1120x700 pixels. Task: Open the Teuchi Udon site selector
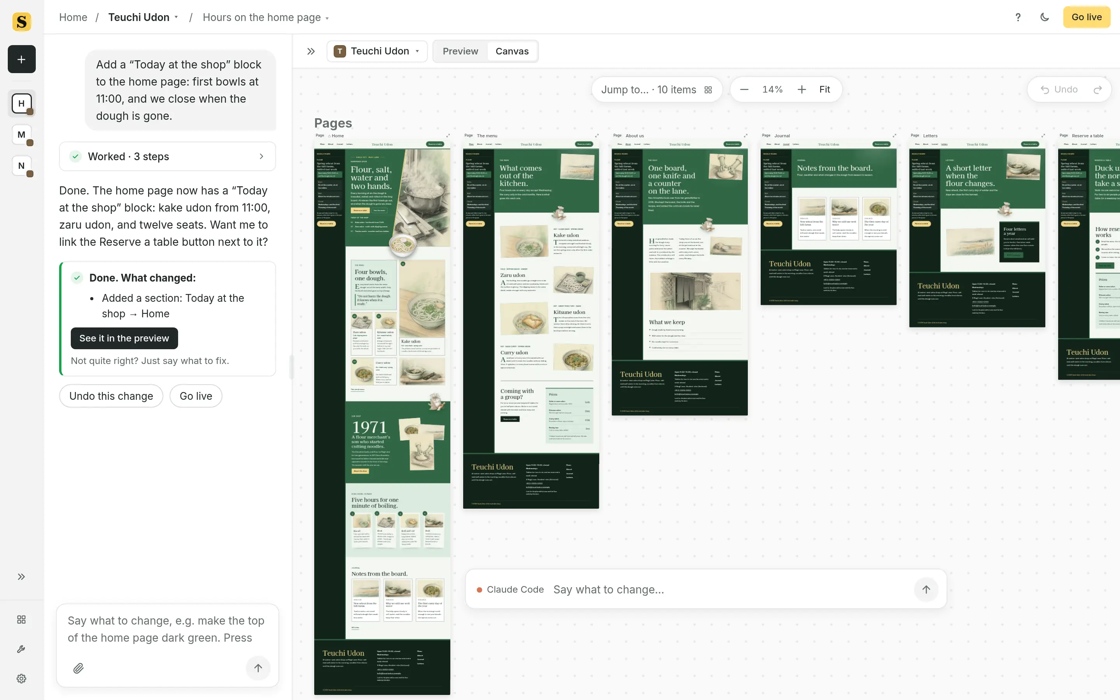pos(377,51)
